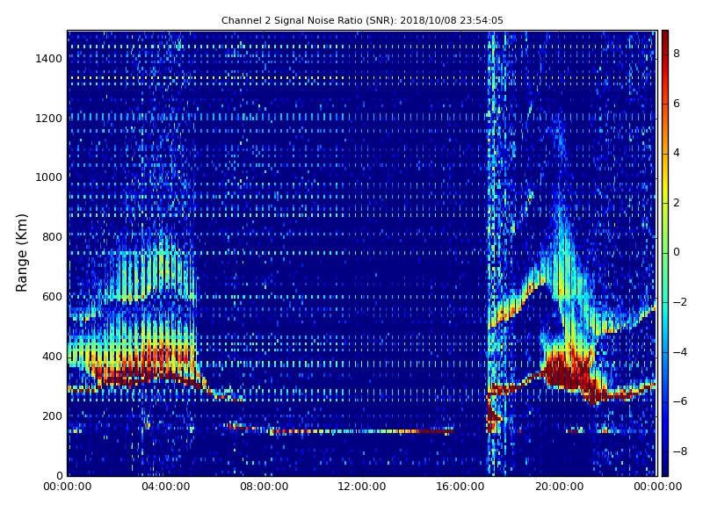Click colorbar label −6

(x=680, y=401)
